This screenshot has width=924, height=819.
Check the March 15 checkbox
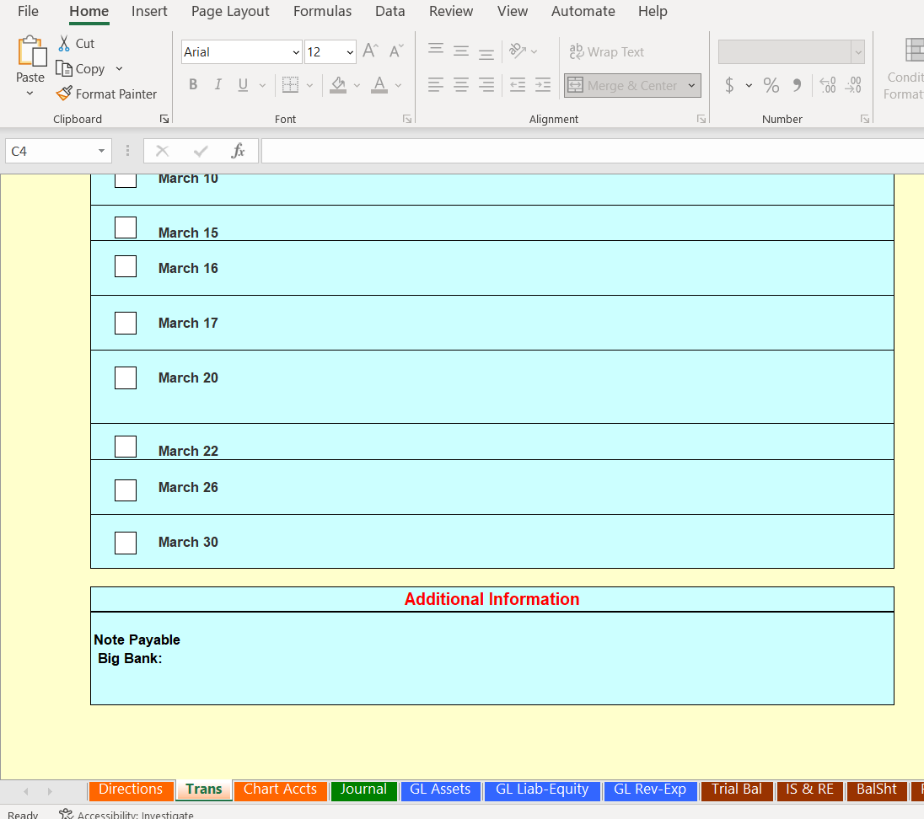(126, 227)
